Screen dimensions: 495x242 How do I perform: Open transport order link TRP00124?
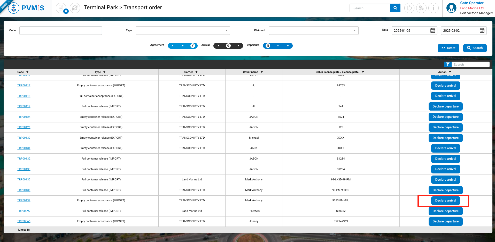pyautogui.click(x=24, y=117)
